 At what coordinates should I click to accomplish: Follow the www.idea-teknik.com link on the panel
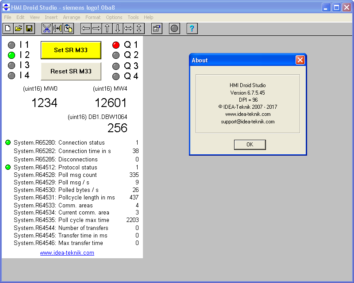67,253
